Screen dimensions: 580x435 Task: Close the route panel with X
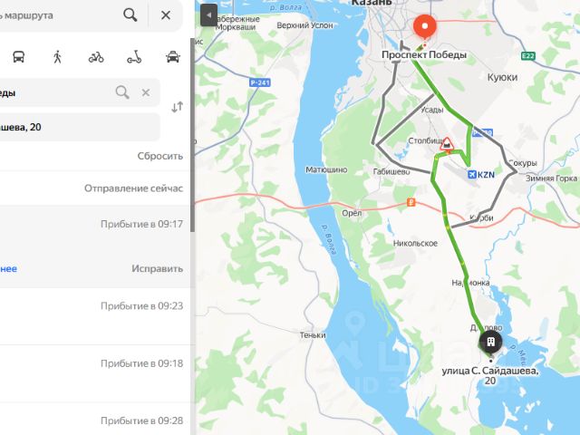[x=166, y=15]
